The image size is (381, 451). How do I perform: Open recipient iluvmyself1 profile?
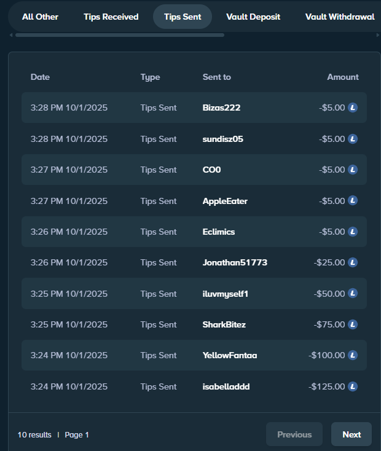[x=225, y=294]
